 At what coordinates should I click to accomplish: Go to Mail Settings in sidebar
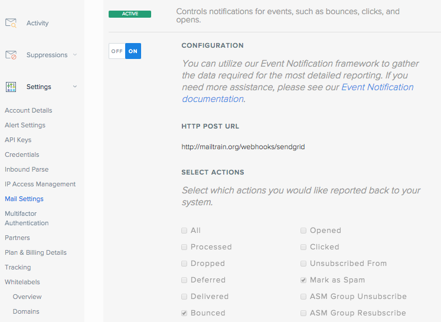[24, 199]
